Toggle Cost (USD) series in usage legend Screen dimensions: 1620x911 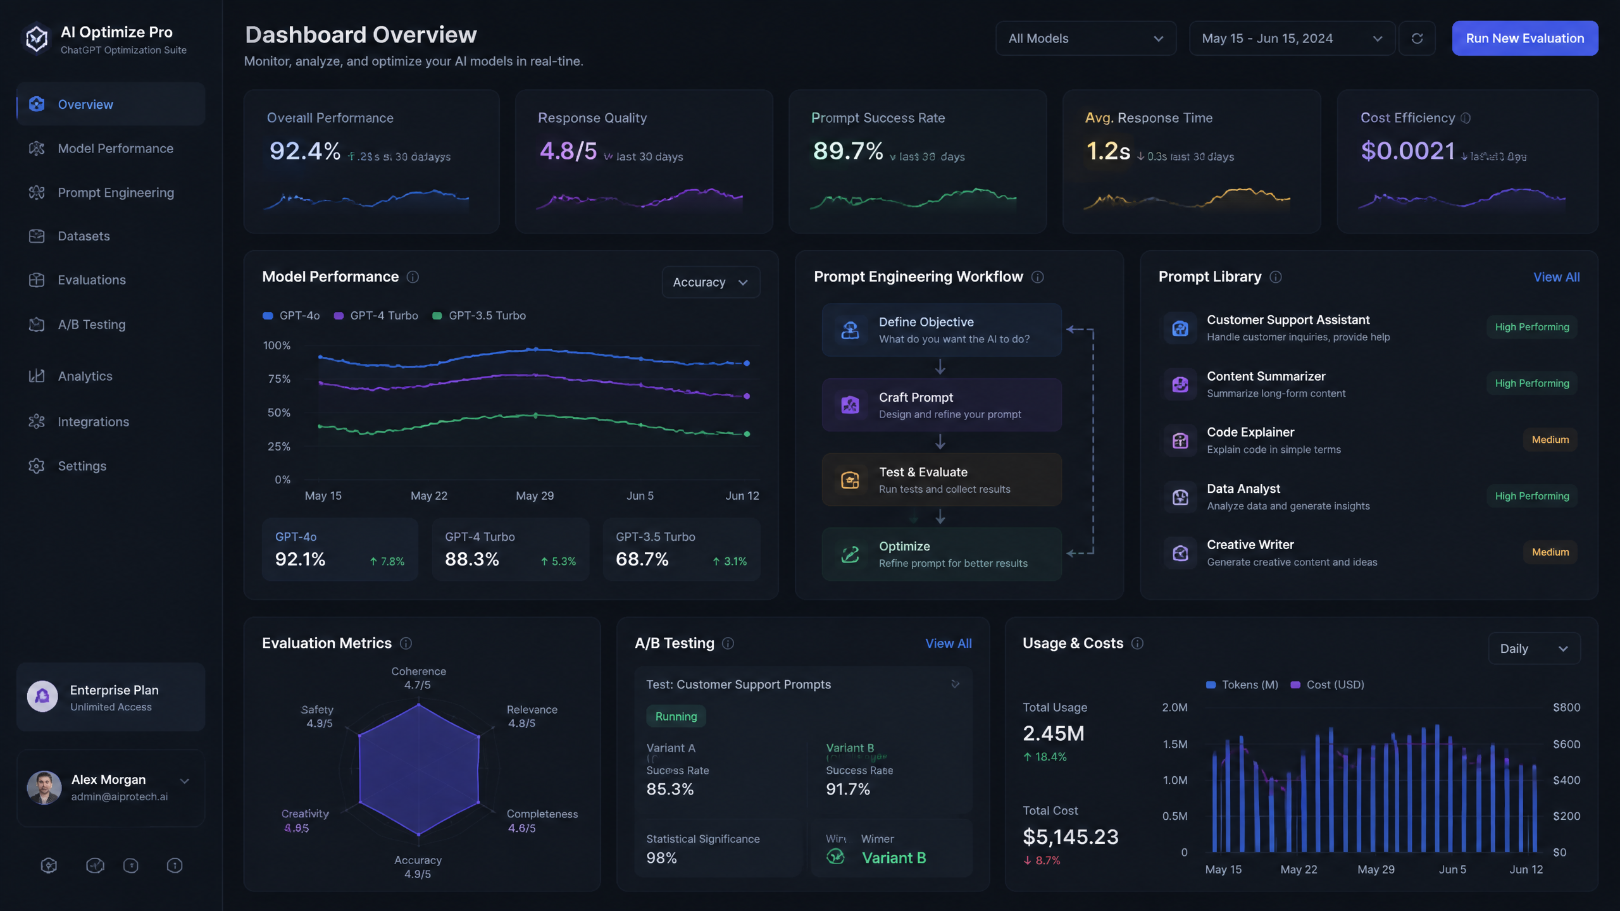click(1328, 685)
